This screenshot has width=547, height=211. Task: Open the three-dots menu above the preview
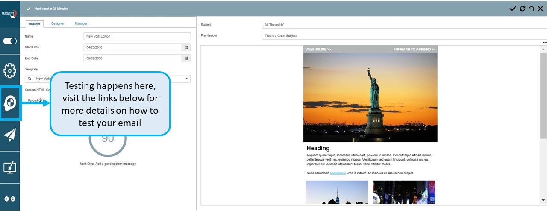tap(544, 43)
